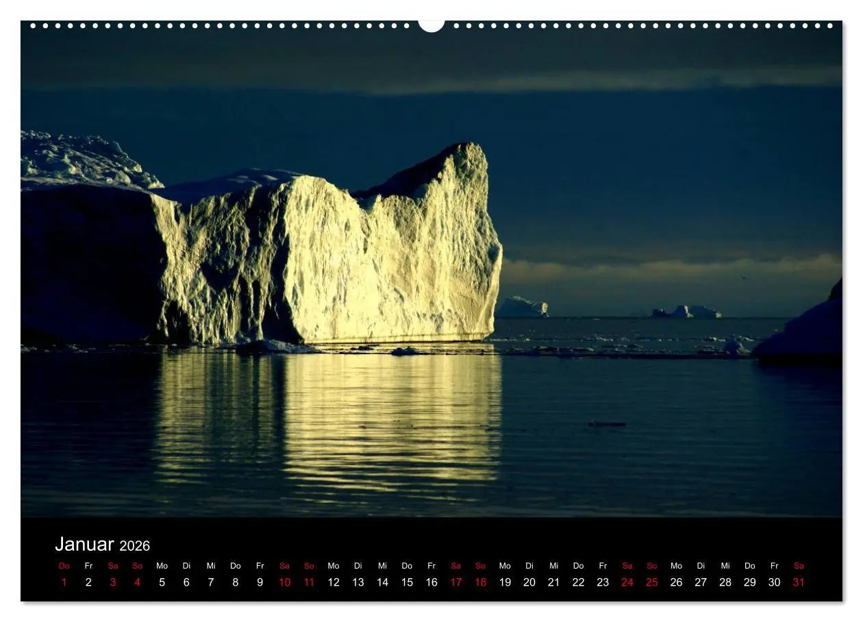Toggle the So label above date 11
863x622 pixels.
(308, 566)
